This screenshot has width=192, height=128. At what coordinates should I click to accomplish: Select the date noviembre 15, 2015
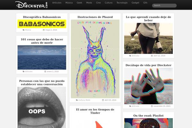point(162,106)
